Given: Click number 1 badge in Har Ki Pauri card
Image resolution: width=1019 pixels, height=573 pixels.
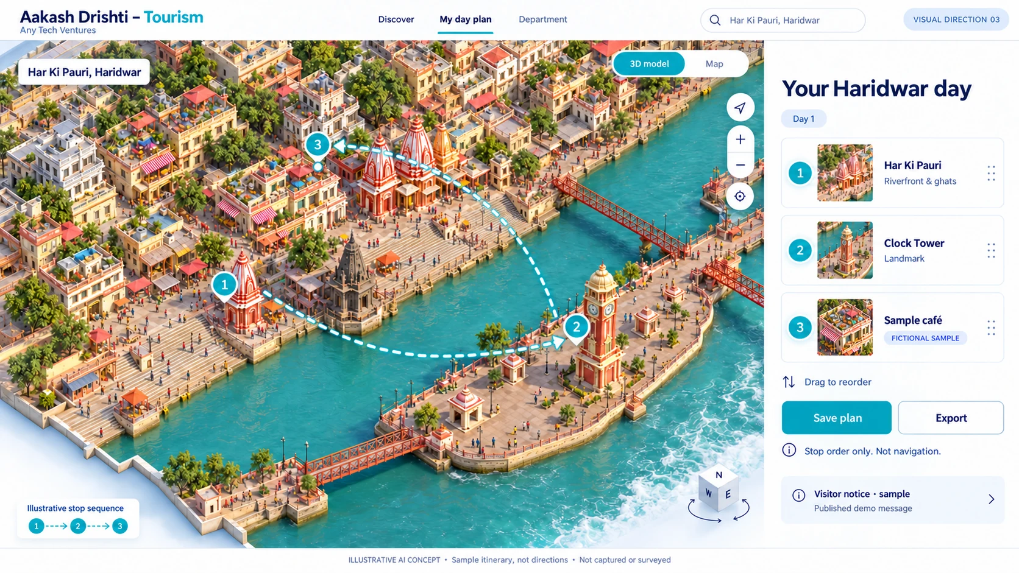Looking at the screenshot, I should coord(800,173).
